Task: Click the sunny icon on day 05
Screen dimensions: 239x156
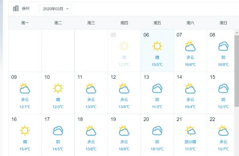Action: tap(124, 46)
